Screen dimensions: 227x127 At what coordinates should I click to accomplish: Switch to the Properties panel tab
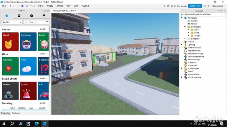coord(5,113)
